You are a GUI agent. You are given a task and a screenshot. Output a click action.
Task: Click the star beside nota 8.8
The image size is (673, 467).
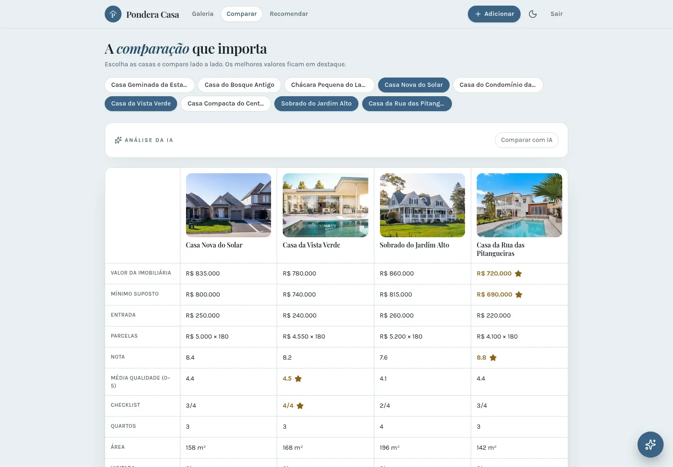pyautogui.click(x=493, y=358)
